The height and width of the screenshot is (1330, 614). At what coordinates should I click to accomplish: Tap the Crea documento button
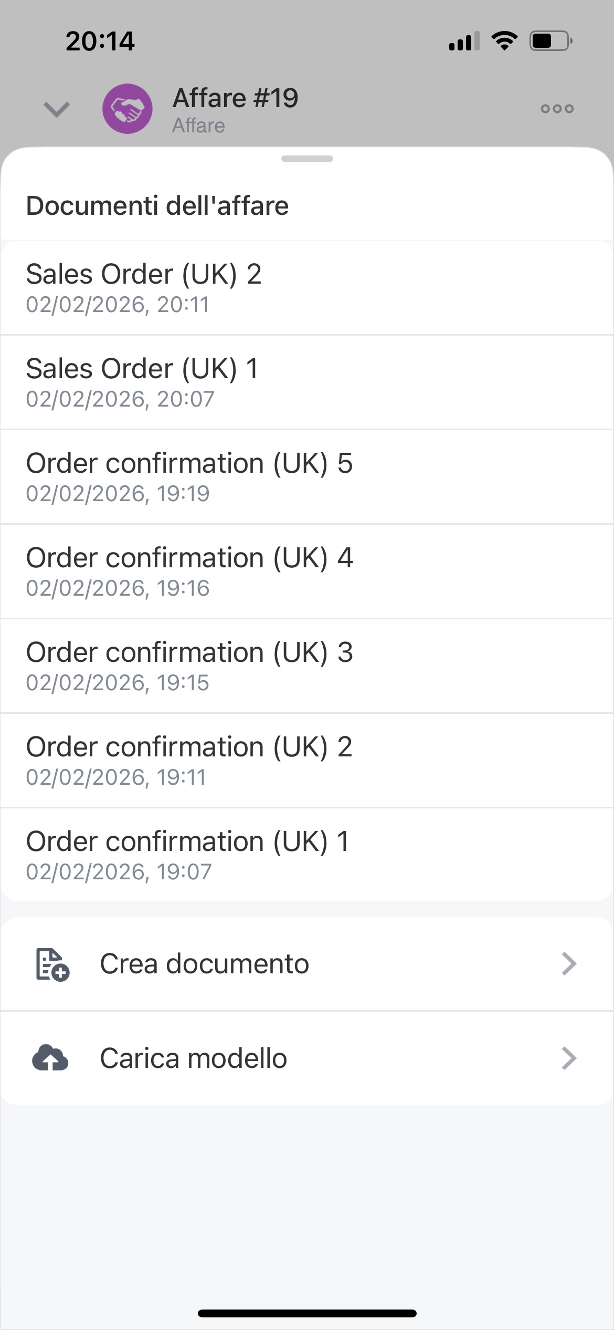(x=204, y=964)
